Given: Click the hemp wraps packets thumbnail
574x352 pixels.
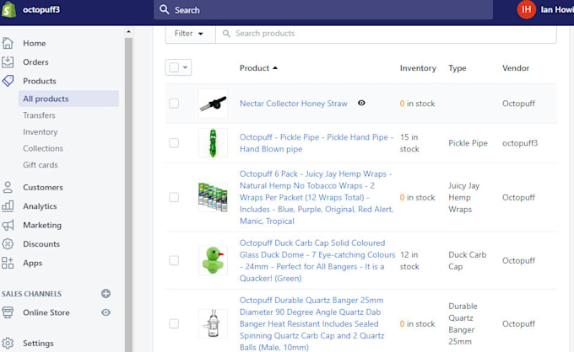Looking at the screenshot, I should coord(213,197).
